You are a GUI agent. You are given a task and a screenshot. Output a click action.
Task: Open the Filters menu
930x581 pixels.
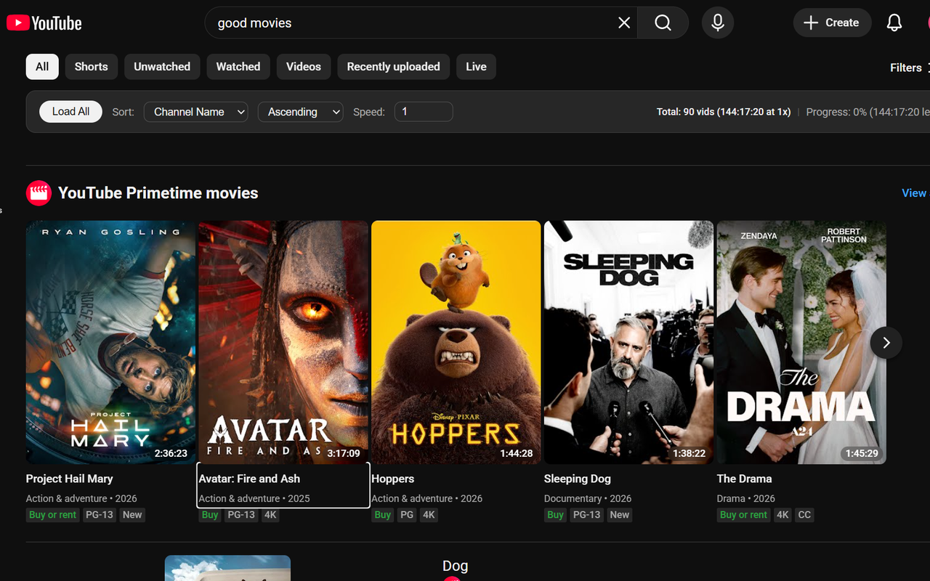[x=908, y=68]
